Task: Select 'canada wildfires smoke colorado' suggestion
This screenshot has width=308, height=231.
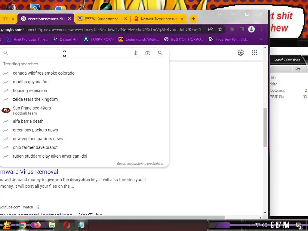Action: 85,73
